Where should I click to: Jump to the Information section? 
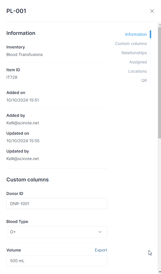pos(136,34)
